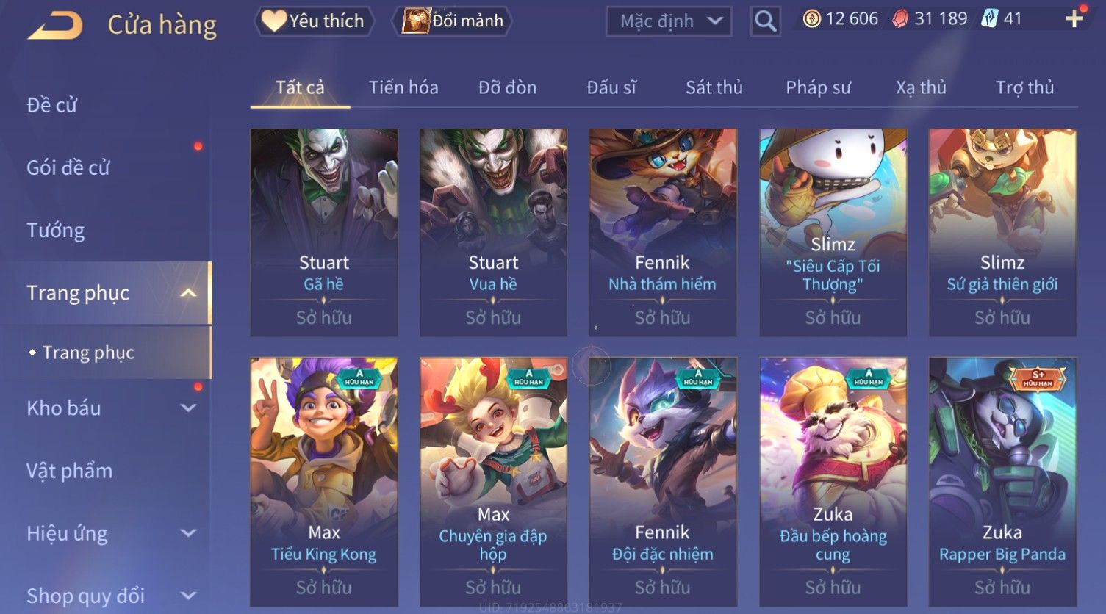This screenshot has height=614, width=1106.
Task: Expand the Shop quy đổi menu
Action: pyautogui.click(x=189, y=596)
